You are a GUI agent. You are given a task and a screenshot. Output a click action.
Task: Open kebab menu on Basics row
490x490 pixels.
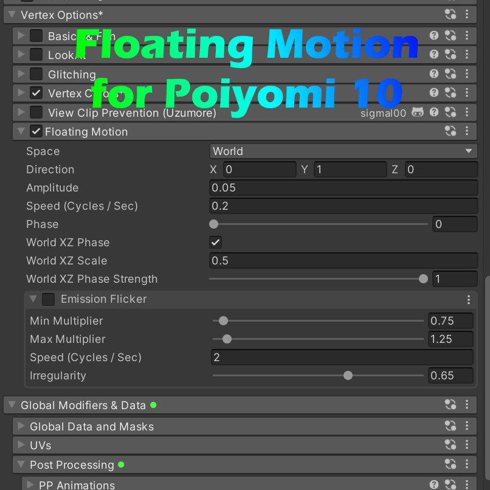click(466, 35)
